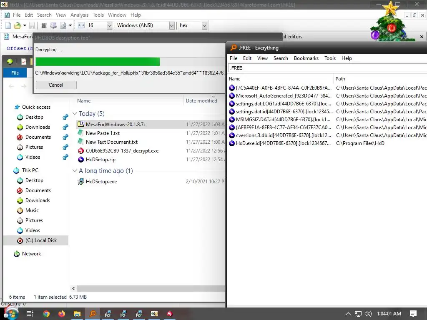Click the bytes-per-row width icon in HxD toolbar
The height and width of the screenshot is (320, 427).
(x=81, y=25)
